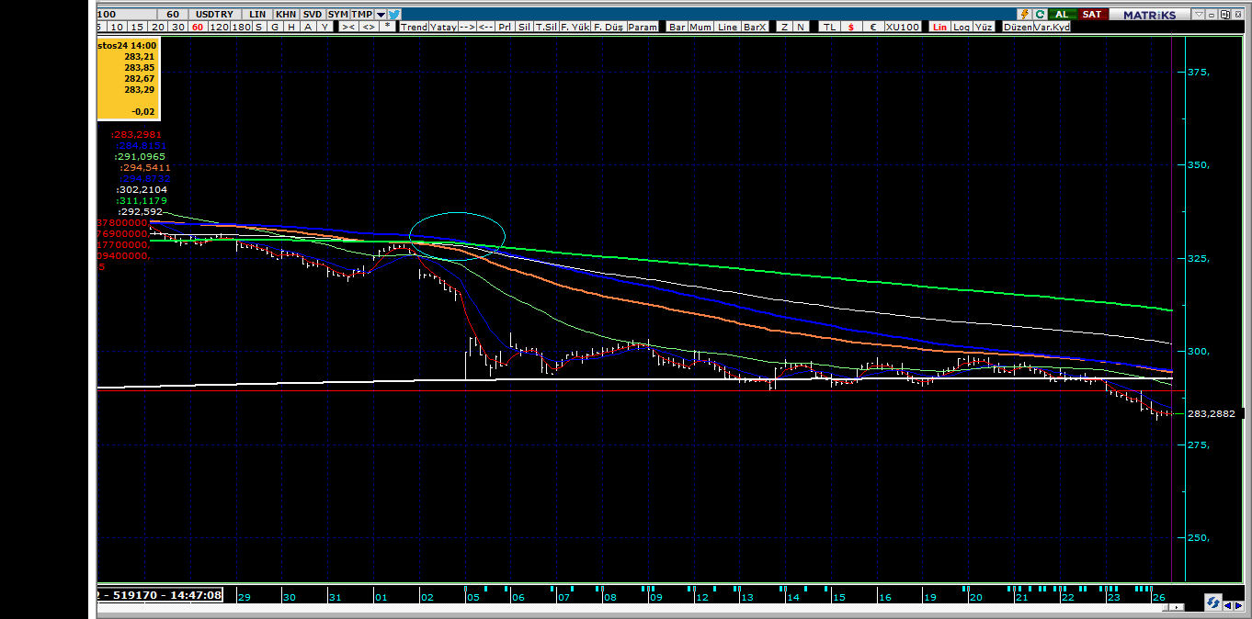This screenshot has height=619, width=1252.
Task: Select the dollar '$' currency button
Action: 851,28
